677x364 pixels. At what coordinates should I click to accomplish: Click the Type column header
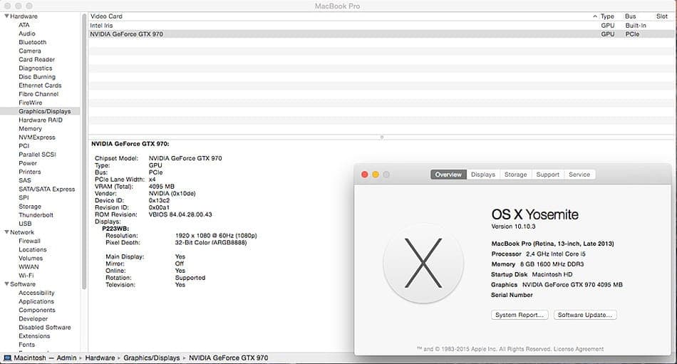pyautogui.click(x=607, y=16)
